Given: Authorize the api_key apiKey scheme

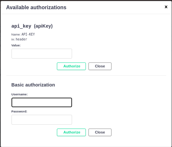Looking at the screenshot, I should 71,66.
